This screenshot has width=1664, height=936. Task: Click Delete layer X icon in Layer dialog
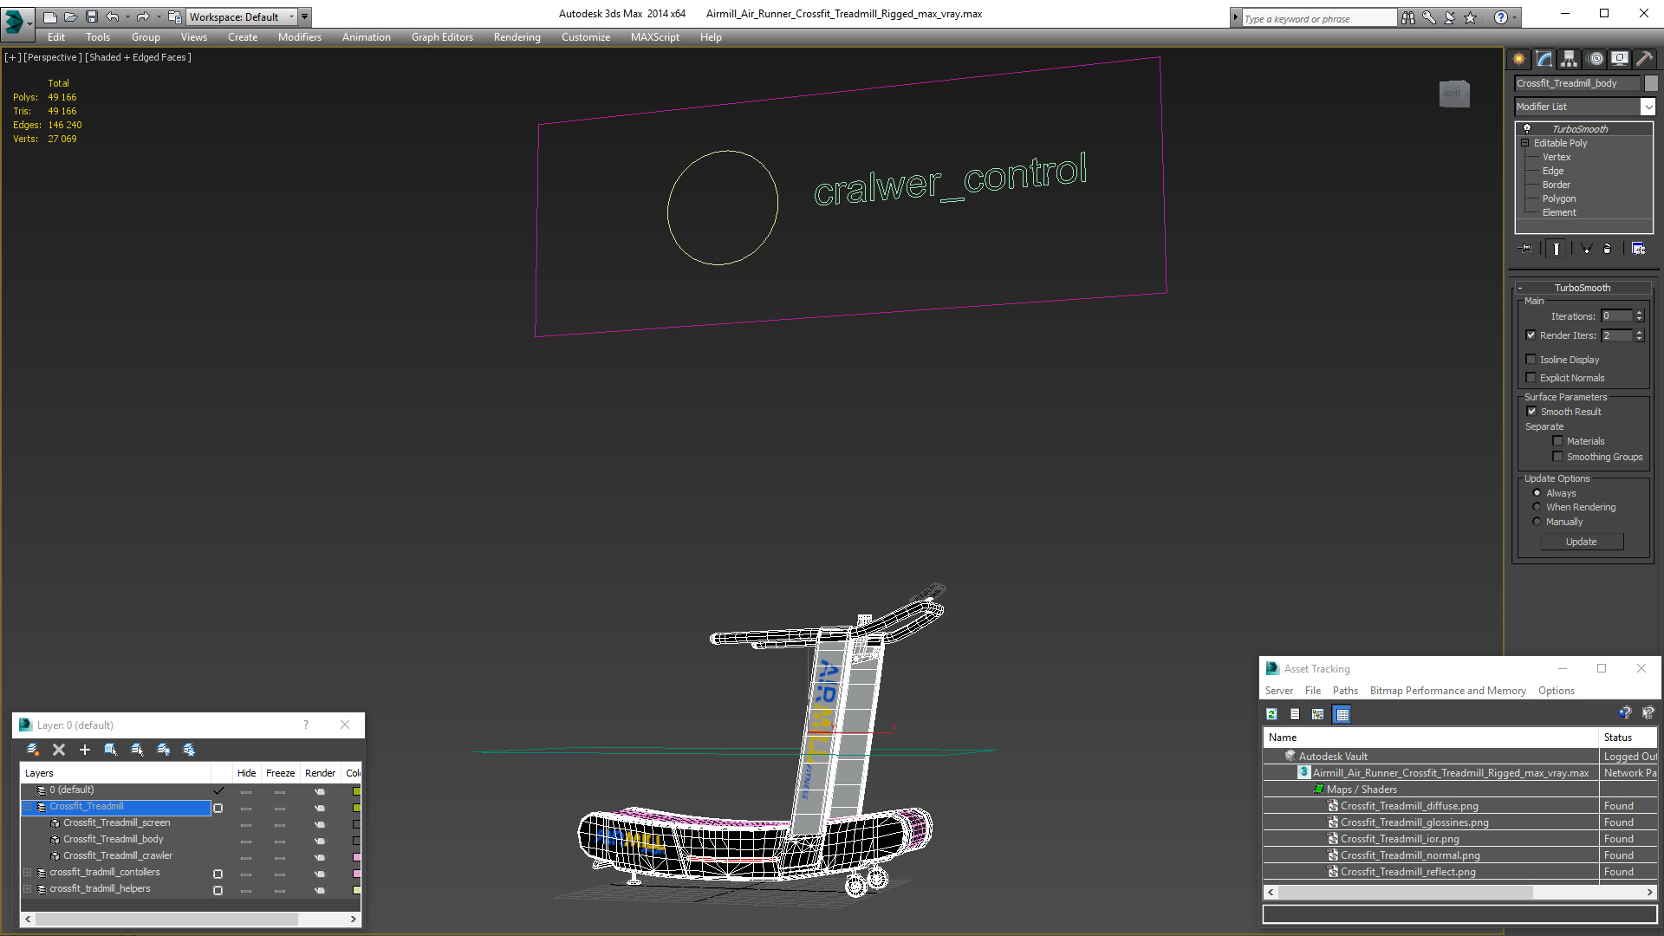coord(59,750)
